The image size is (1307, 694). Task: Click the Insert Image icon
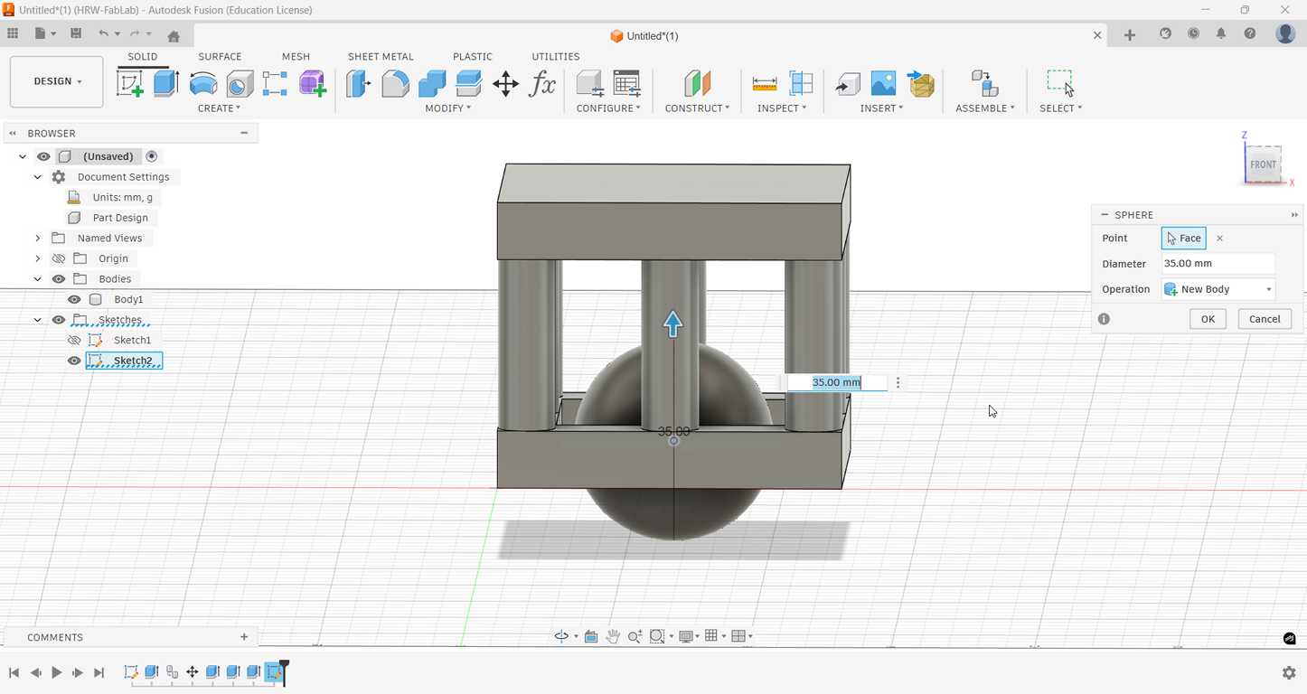(883, 84)
